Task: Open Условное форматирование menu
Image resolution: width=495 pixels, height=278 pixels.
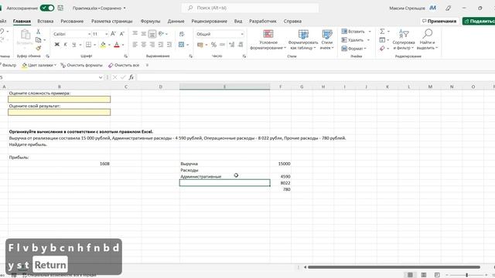Action: pyautogui.click(x=268, y=39)
